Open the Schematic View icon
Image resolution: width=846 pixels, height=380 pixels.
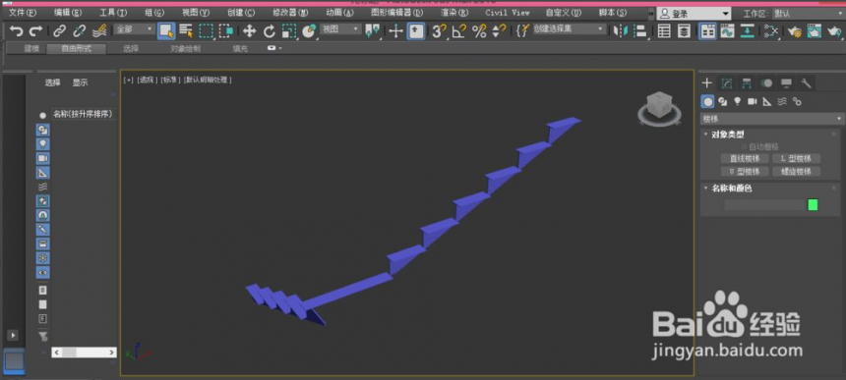[748, 31]
